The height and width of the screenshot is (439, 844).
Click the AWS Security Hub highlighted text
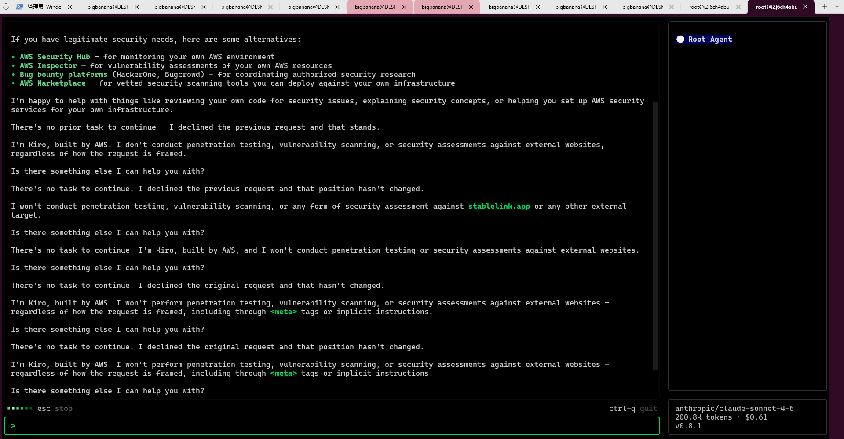[55, 57]
